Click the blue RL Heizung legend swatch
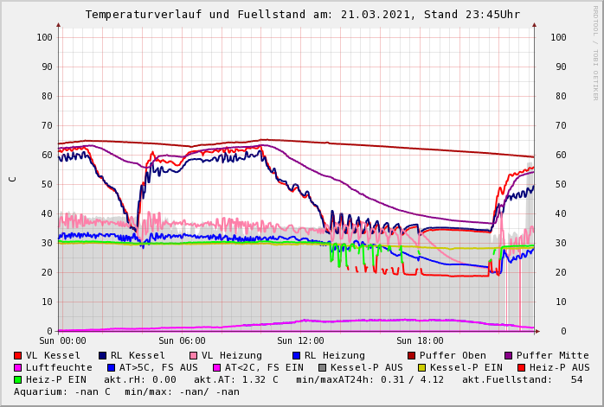 pos(296,355)
